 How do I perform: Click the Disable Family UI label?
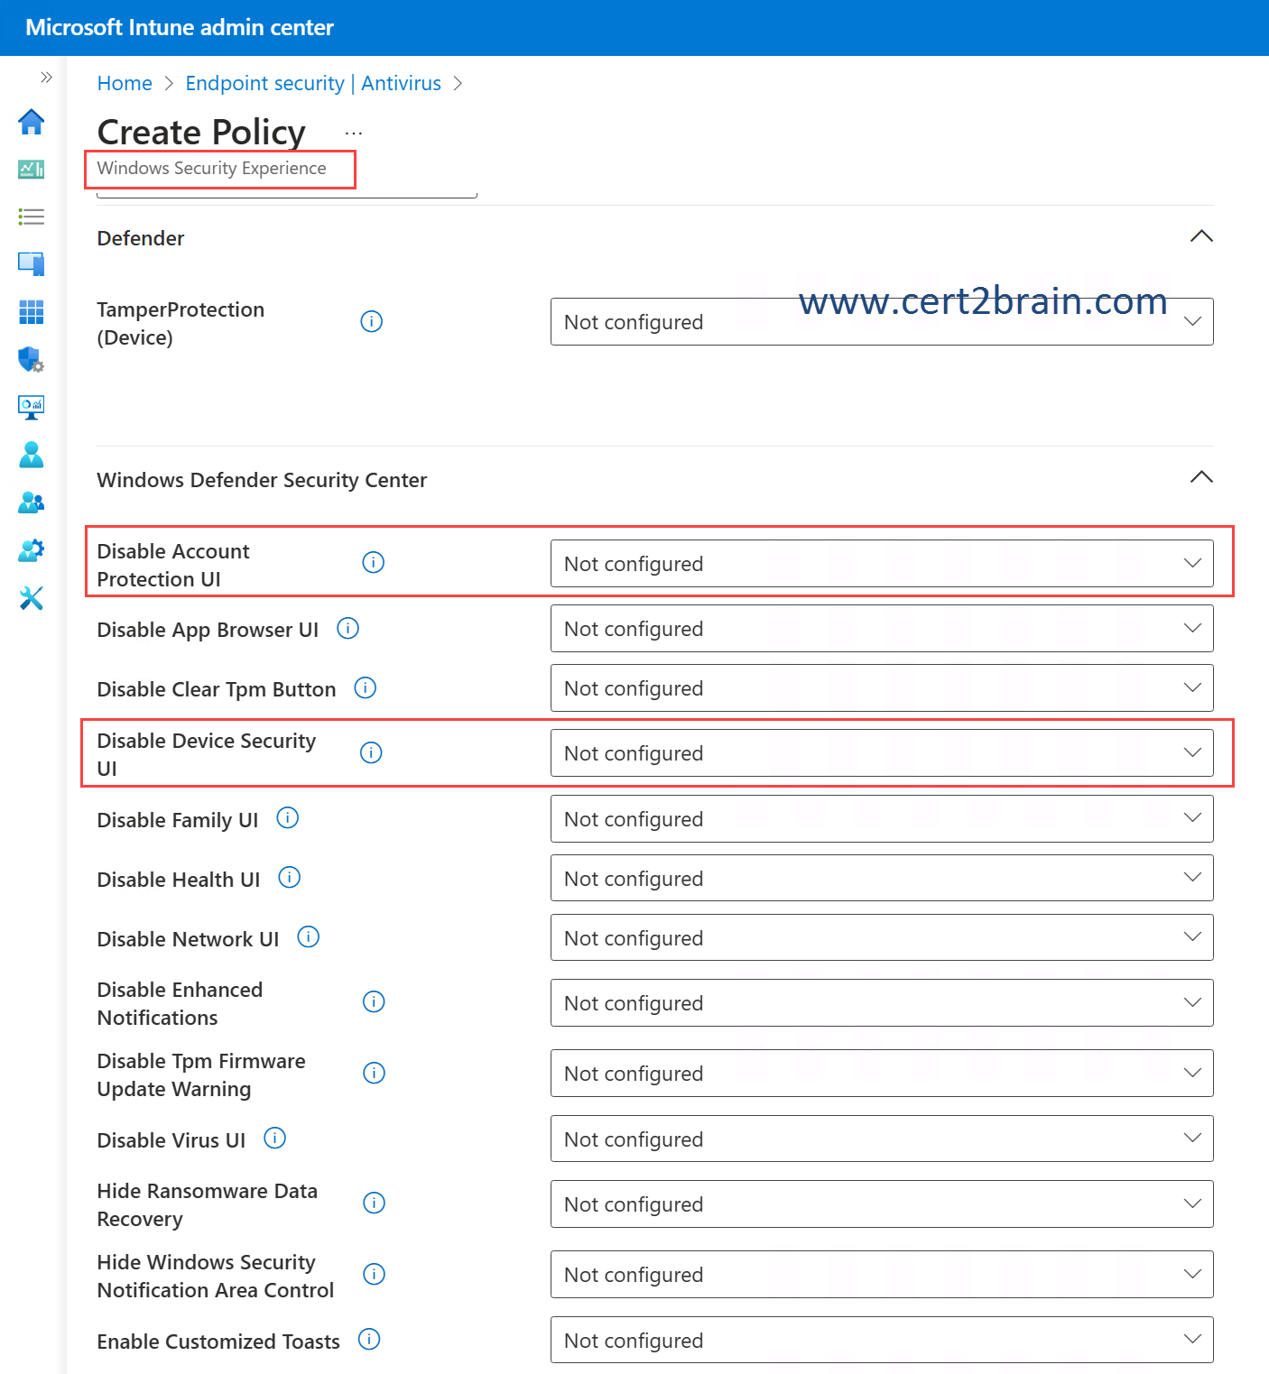point(178,820)
